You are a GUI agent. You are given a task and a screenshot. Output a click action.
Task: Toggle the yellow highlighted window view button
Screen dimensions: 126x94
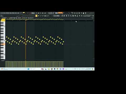coord(36,16)
